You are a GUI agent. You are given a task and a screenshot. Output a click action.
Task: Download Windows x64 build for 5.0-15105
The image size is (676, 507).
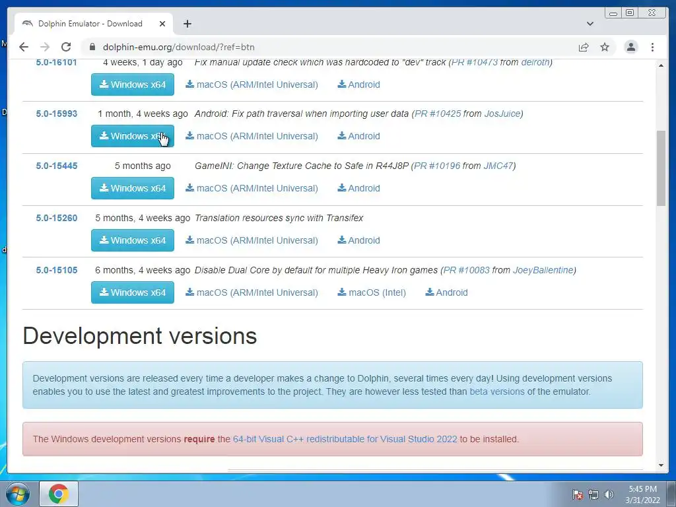click(x=132, y=292)
